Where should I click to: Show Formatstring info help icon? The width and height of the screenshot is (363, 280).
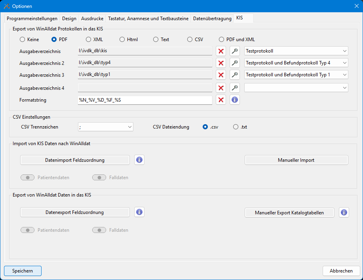(x=235, y=100)
